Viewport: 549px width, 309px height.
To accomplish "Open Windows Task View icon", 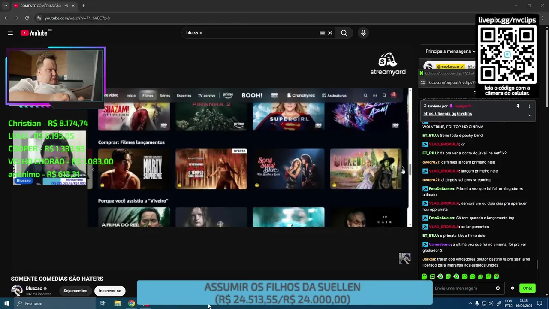I will tap(103, 303).
